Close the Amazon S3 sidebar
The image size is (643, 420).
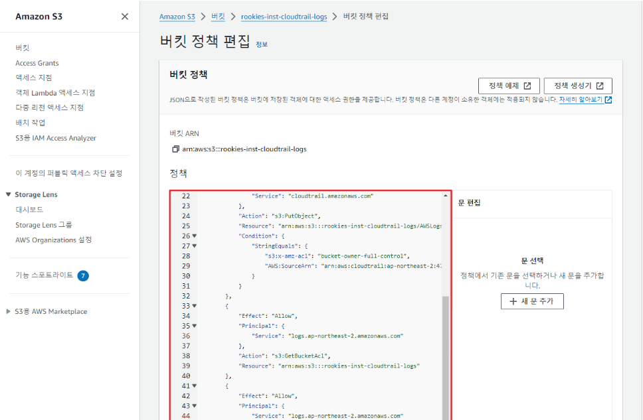[125, 17]
